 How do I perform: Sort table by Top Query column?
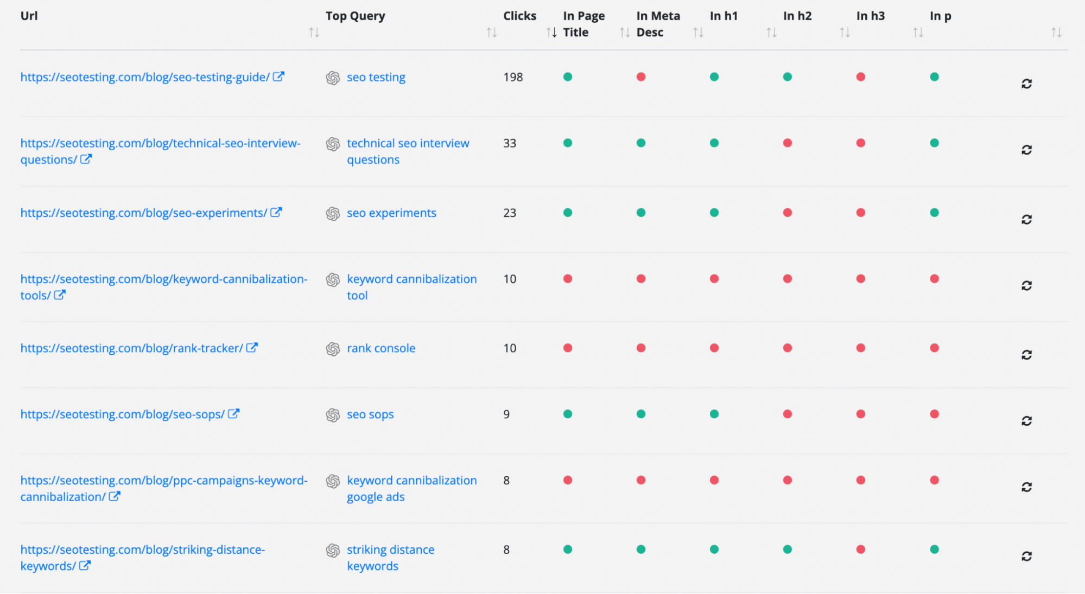491,33
